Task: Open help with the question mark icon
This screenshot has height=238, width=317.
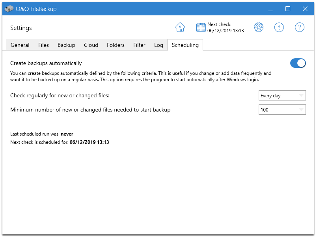Action: pyautogui.click(x=300, y=27)
